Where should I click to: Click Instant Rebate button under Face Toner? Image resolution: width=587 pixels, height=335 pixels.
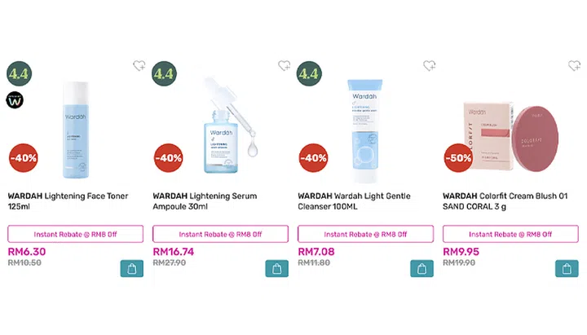[75, 234]
